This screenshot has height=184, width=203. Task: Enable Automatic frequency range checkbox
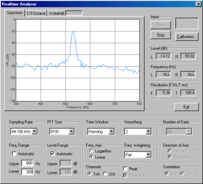(x=14, y=154)
